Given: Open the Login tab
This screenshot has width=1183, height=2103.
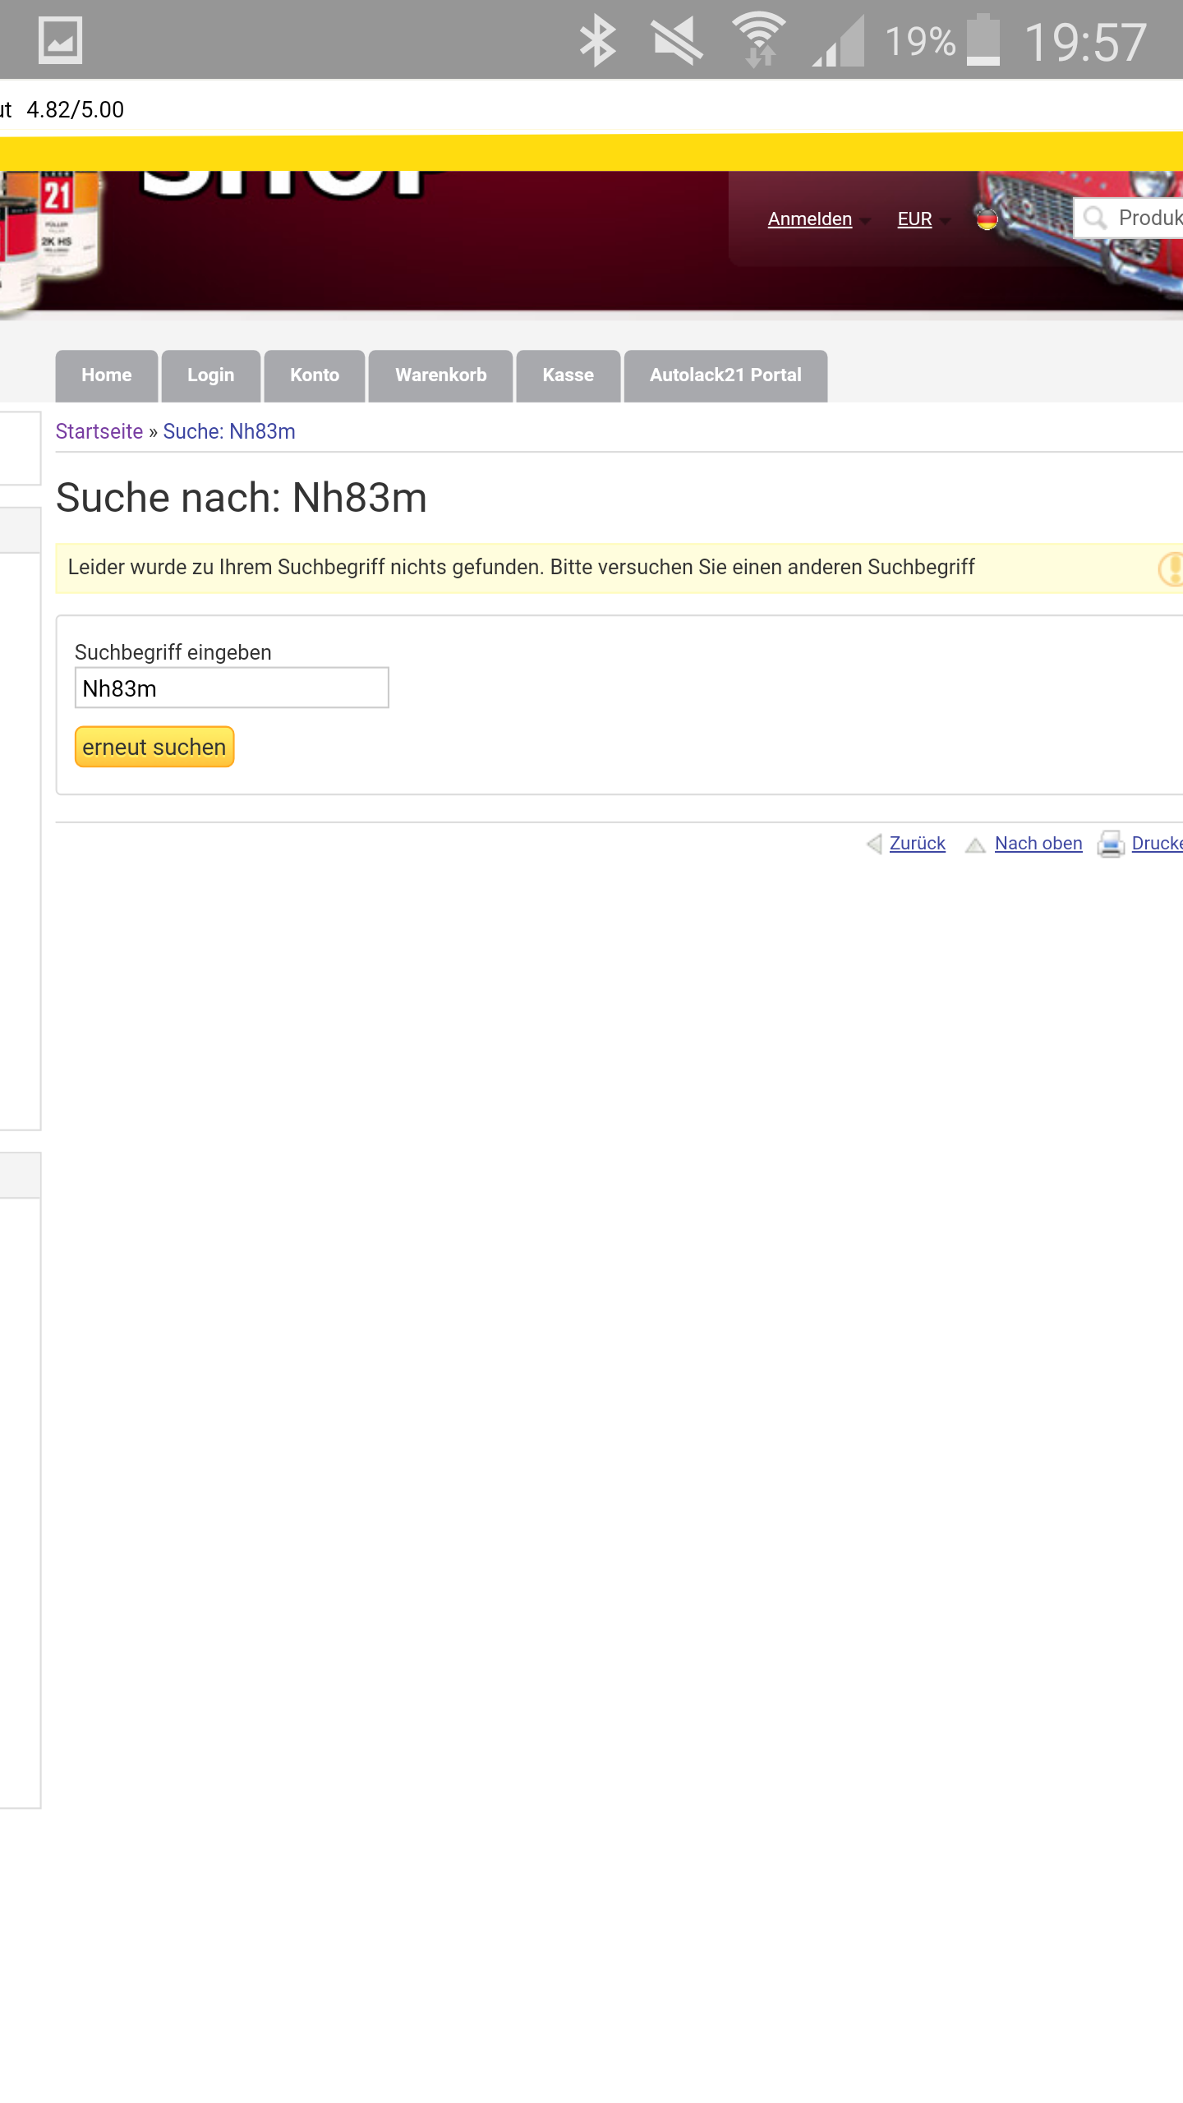Looking at the screenshot, I should click(211, 375).
